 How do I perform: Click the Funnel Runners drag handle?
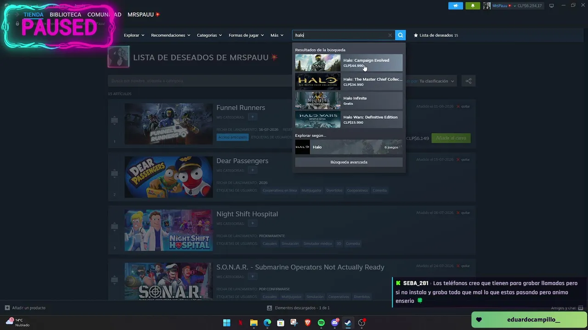pyautogui.click(x=114, y=121)
